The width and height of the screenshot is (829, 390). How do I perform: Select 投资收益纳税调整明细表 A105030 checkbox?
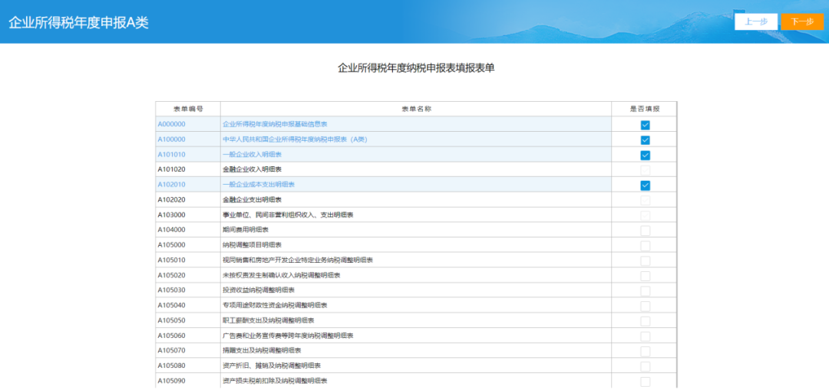pyautogui.click(x=645, y=291)
